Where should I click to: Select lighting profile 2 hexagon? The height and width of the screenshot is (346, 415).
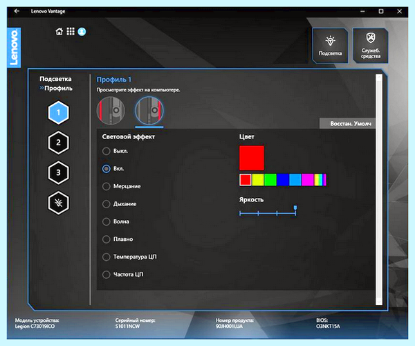click(x=59, y=143)
